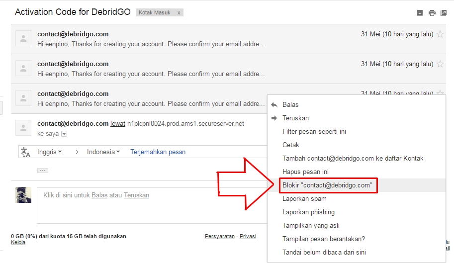Open the Inggris source language dropdown
This screenshot has width=454, height=266.
click(49, 152)
